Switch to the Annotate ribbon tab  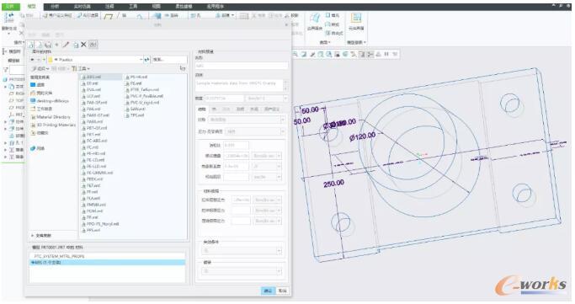pos(109,7)
